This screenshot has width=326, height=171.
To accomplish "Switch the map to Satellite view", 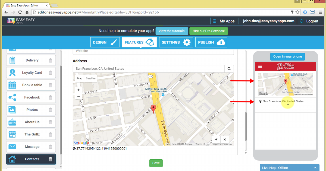I will pyautogui.click(x=91, y=78).
